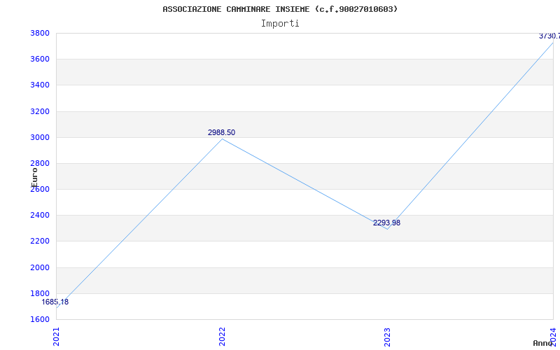Image resolution: width=560 pixels, height=350 pixels.
Task: Click the 3200 y-axis tick label
Action: pos(40,111)
